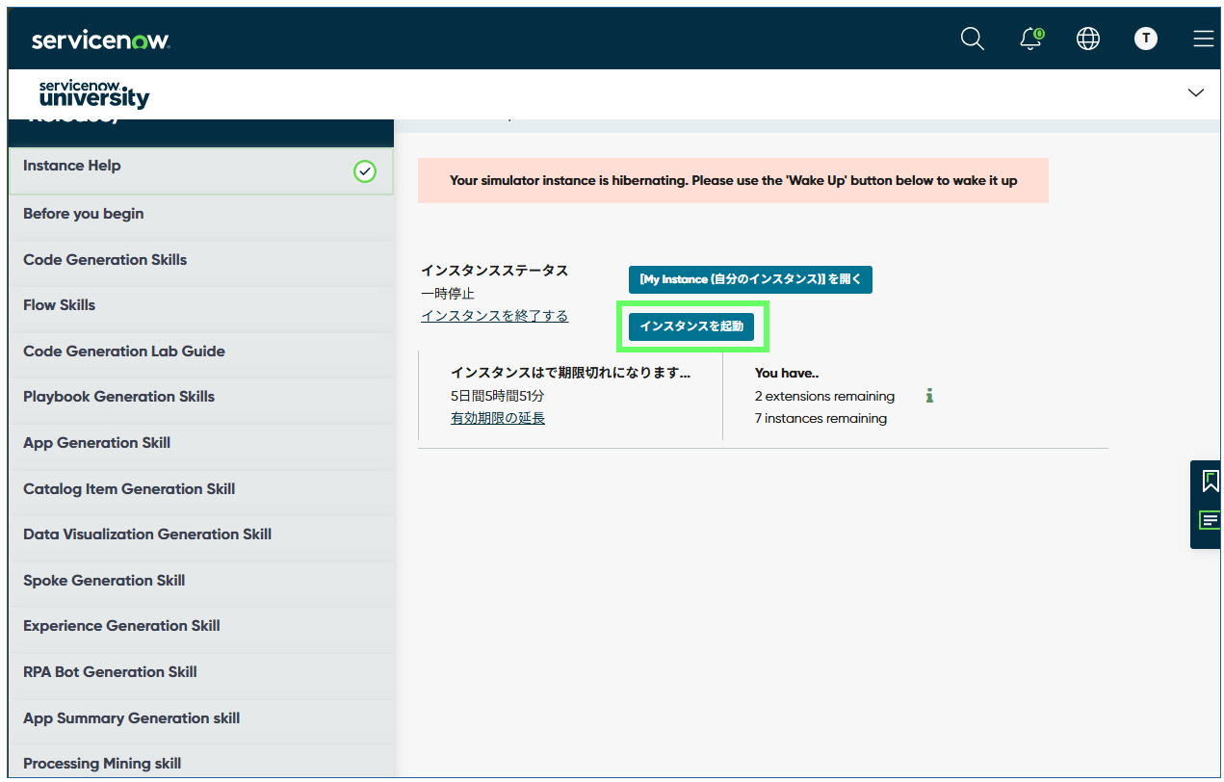This screenshot has height=782, width=1224.
Task: Click the hibernating instance warning banner
Action: pos(733,180)
